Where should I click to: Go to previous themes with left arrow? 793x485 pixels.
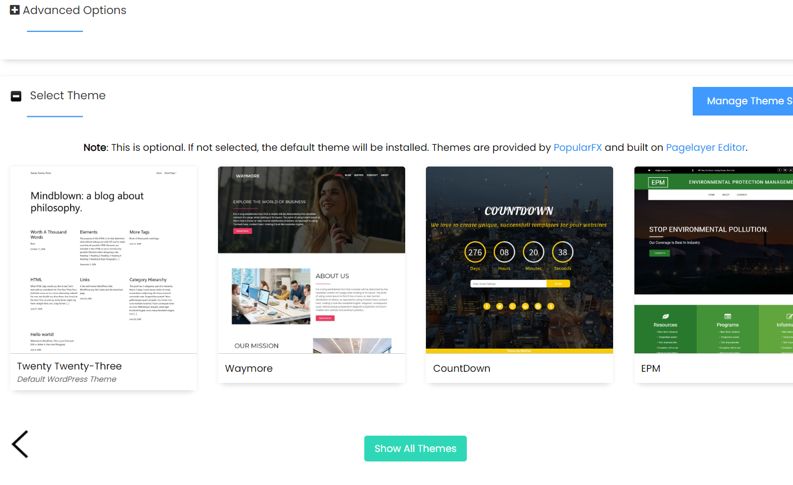click(20, 444)
